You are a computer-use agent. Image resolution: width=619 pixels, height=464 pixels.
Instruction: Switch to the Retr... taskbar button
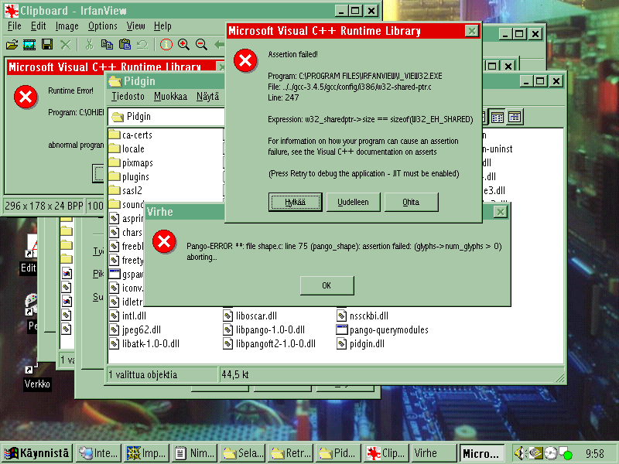point(291,453)
